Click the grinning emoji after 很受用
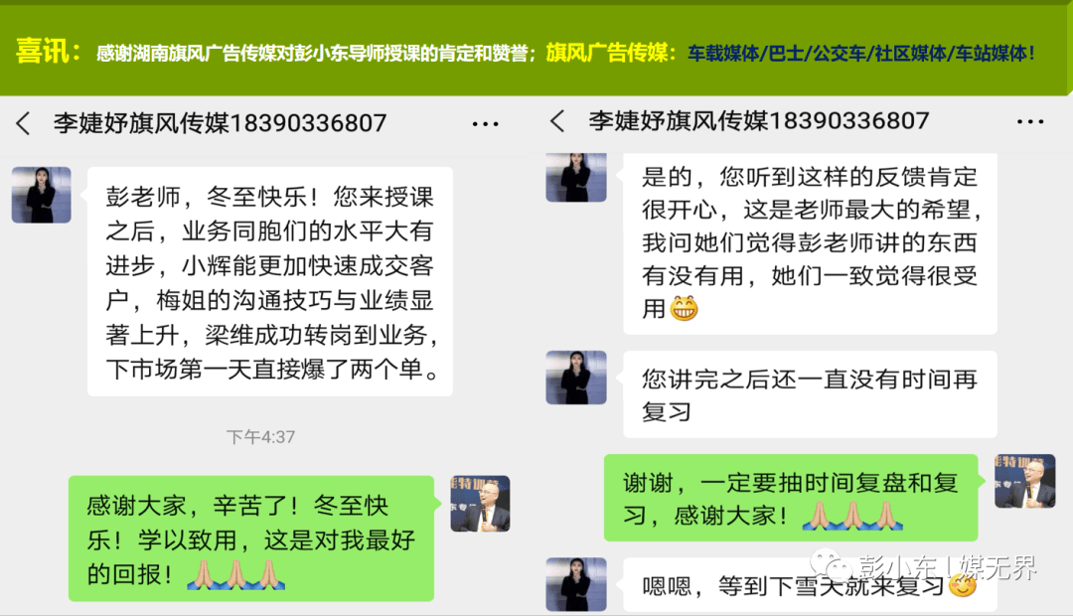Screen dimensions: 1073x616 (684, 309)
